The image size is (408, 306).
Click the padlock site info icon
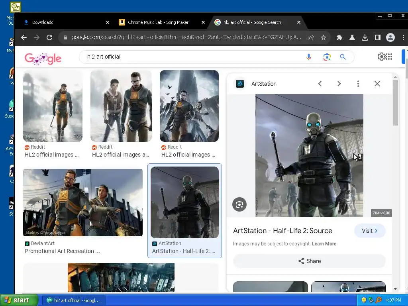click(65, 37)
